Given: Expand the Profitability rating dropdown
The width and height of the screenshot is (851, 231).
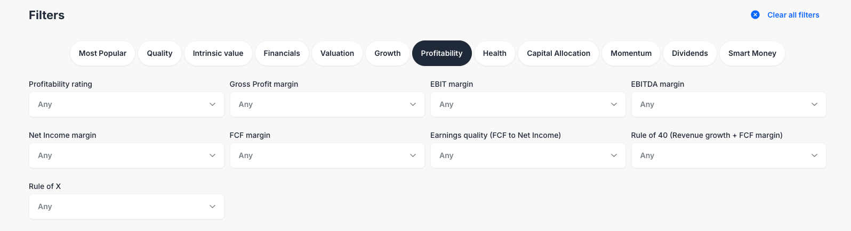Looking at the screenshot, I should [x=126, y=104].
